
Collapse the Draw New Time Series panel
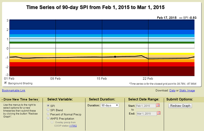(20, 99)
